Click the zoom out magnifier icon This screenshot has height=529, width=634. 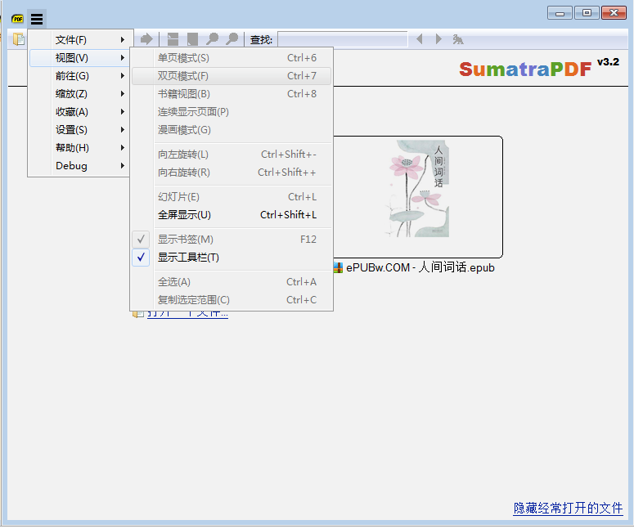point(212,39)
